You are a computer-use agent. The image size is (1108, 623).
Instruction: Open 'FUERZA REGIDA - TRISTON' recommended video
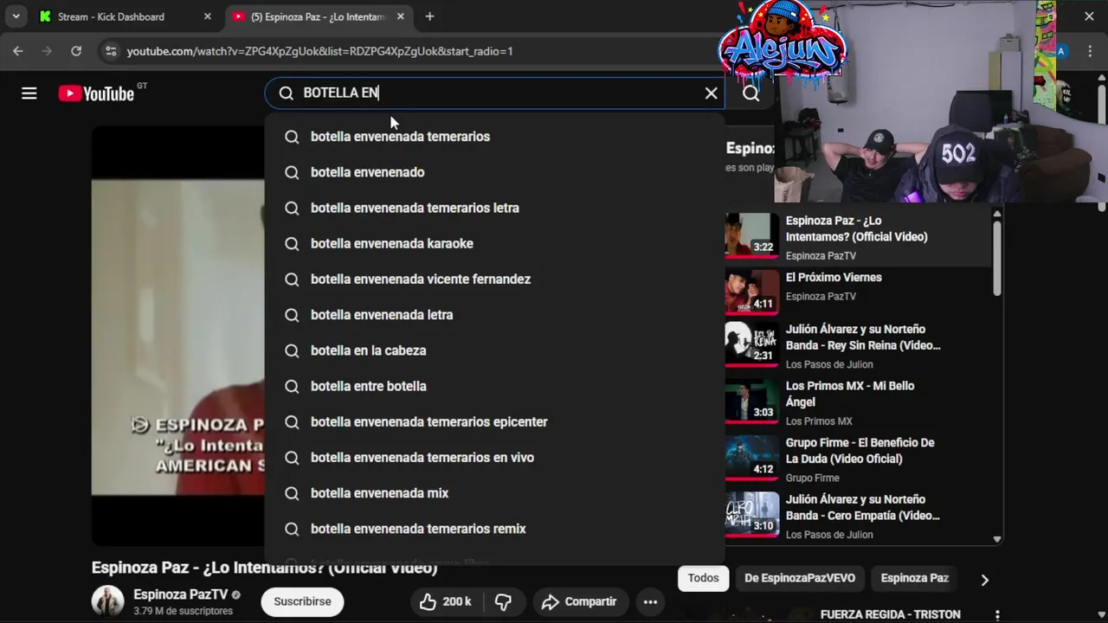pos(890,615)
